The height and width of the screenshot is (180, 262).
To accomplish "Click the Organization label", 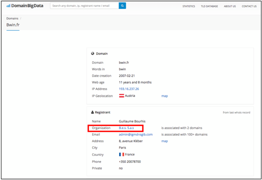I will tap(101, 128).
